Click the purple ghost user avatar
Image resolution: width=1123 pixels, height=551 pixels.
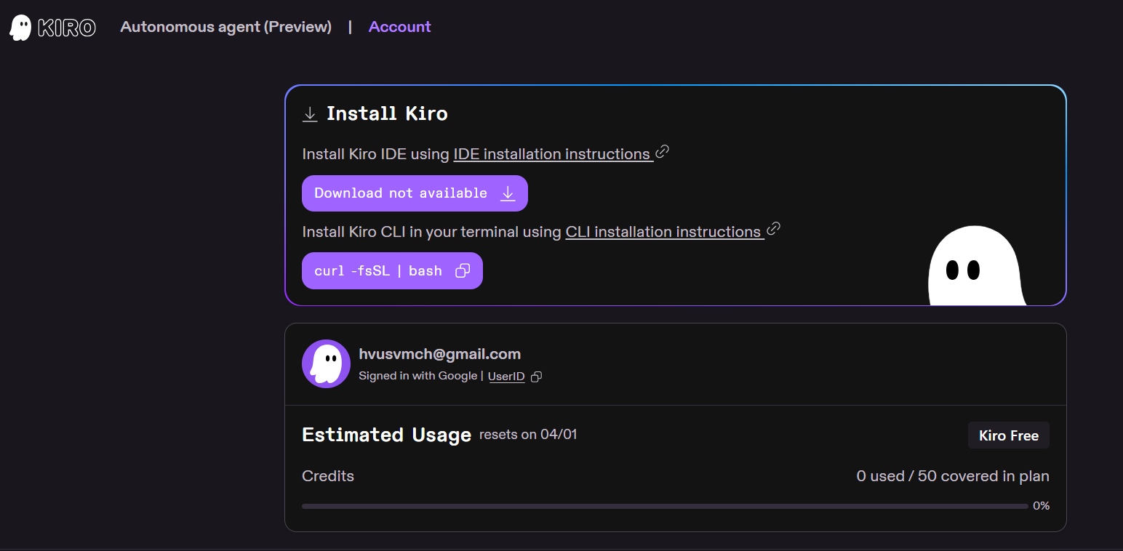(x=326, y=363)
